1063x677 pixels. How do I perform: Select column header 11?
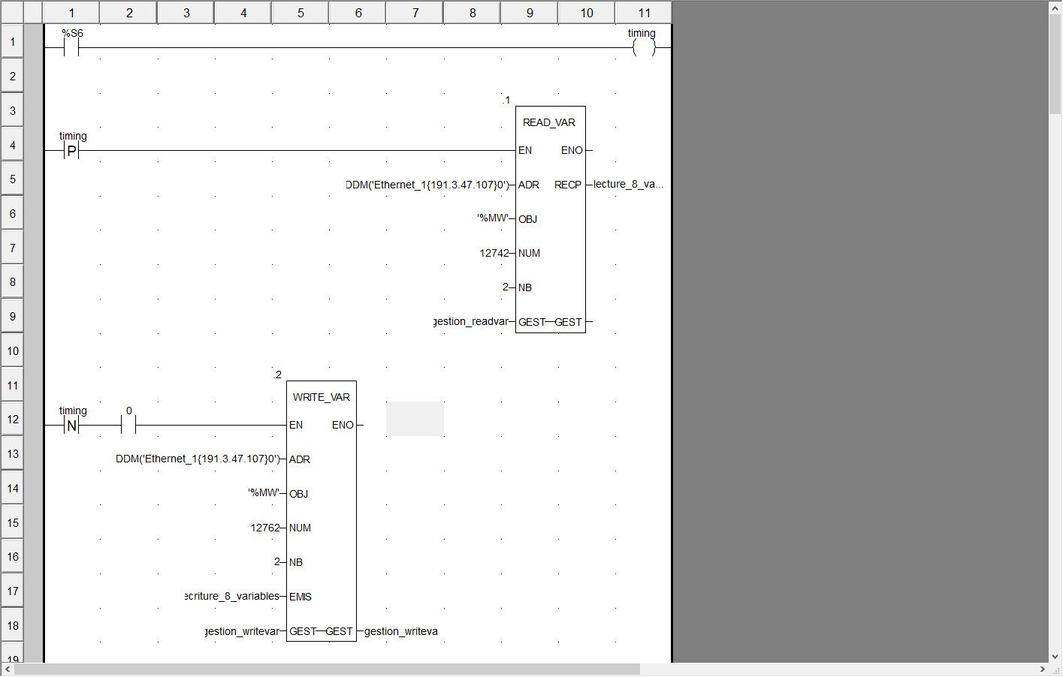pos(644,13)
